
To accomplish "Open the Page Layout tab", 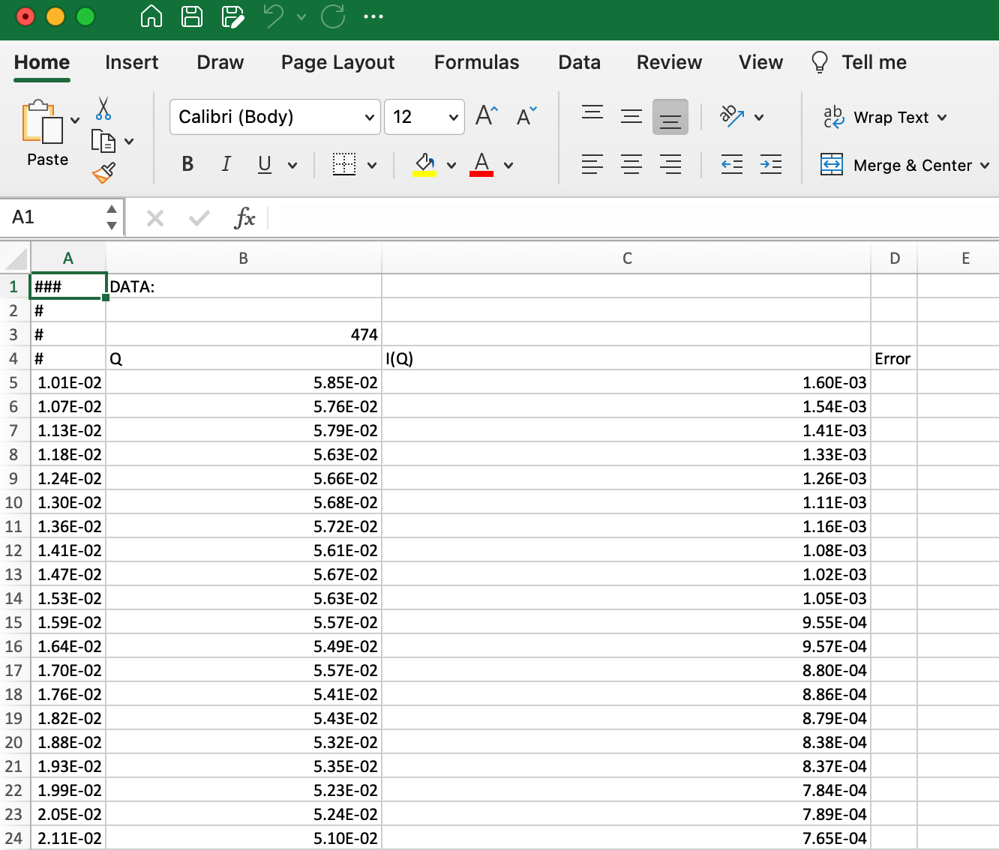I will click(337, 62).
